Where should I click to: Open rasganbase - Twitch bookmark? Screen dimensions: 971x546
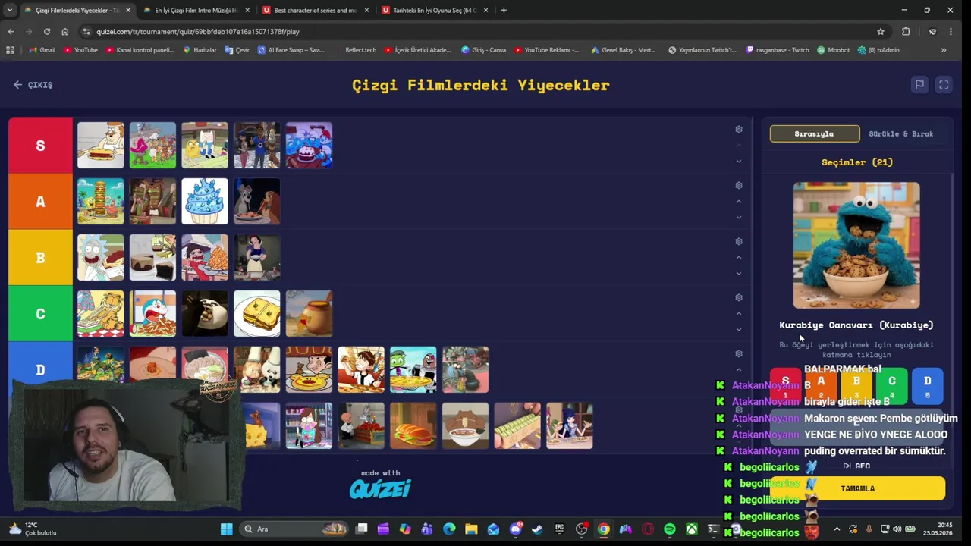click(778, 50)
